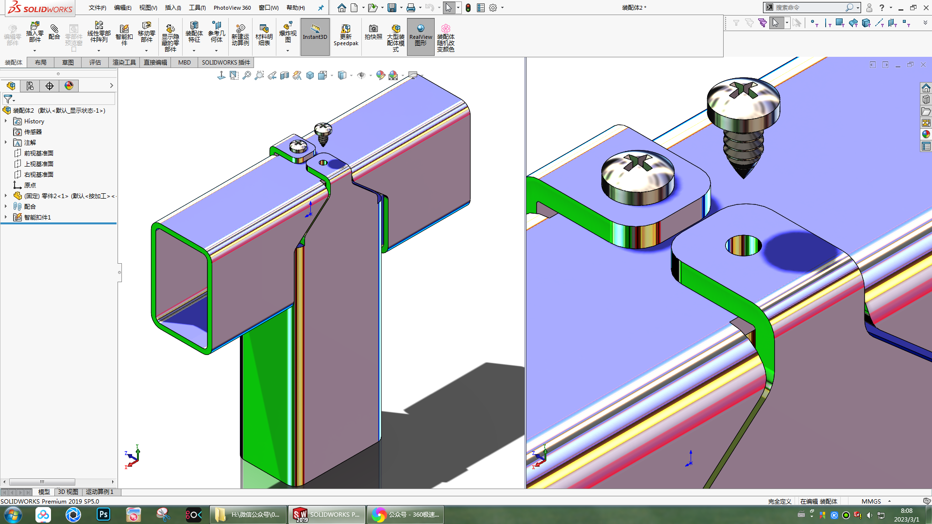Open the 爆炸视图 dropdown arrow
The width and height of the screenshot is (932, 524).
288,51
